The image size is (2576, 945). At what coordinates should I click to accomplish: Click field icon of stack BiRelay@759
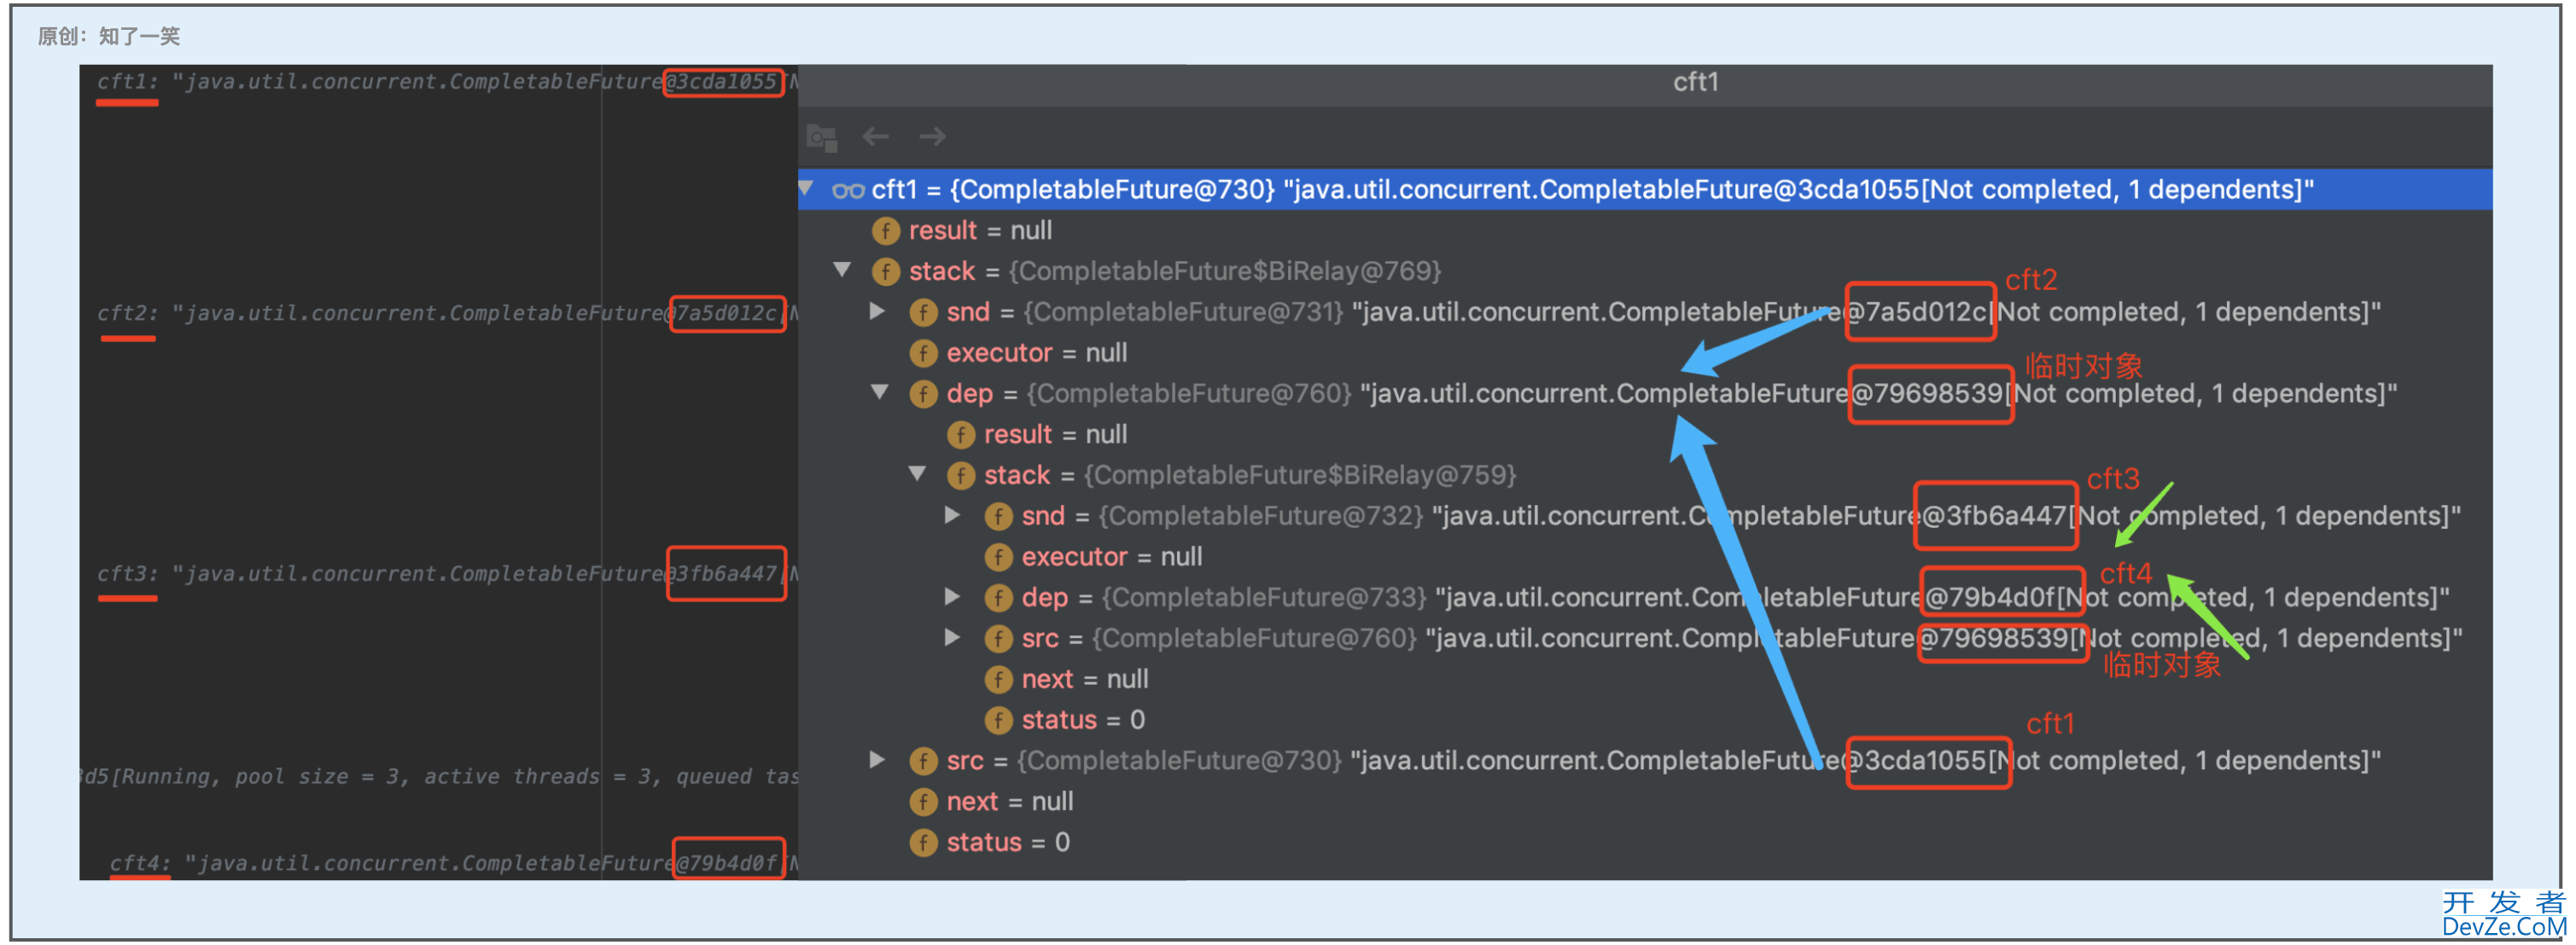click(x=961, y=476)
